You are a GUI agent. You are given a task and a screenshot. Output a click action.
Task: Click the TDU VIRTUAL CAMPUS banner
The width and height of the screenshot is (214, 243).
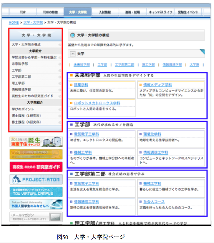[x=36, y=192]
